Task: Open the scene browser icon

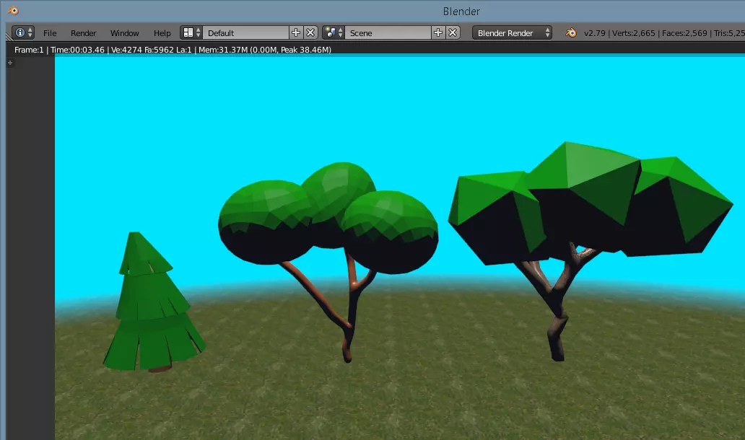Action: click(334, 32)
